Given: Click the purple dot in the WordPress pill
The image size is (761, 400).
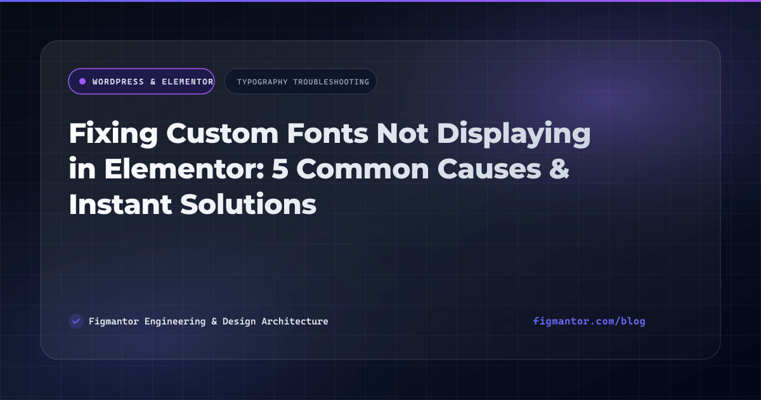Looking at the screenshot, I should coord(82,81).
